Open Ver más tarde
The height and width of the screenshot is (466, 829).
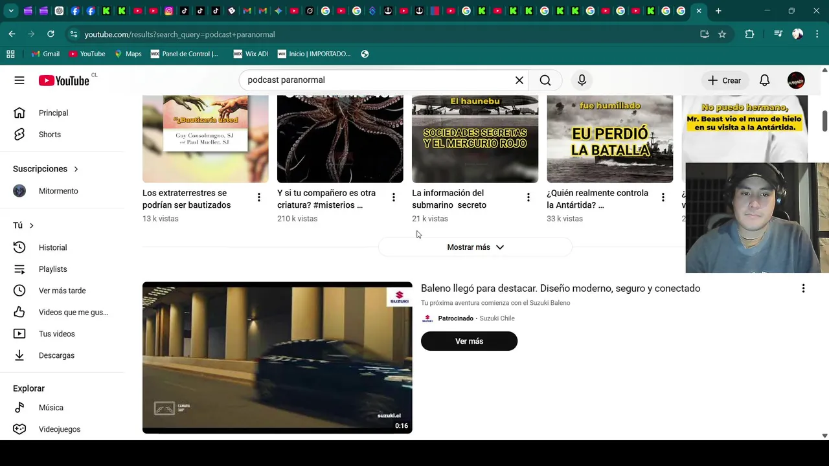(62, 291)
